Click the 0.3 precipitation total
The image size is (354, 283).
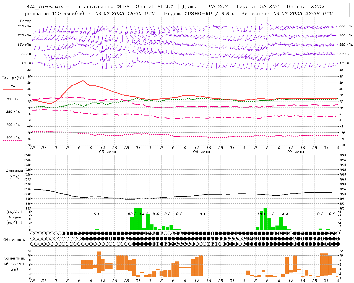coord(320,214)
